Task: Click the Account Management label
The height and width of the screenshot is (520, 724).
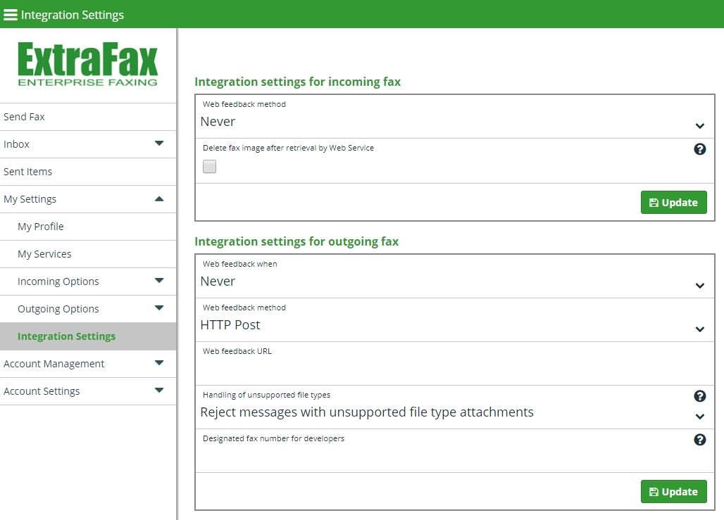Action: (54, 364)
